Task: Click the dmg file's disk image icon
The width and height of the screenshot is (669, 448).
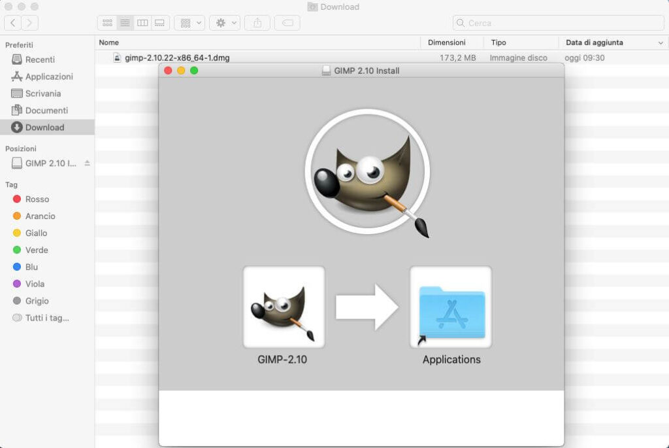Action: (x=117, y=58)
